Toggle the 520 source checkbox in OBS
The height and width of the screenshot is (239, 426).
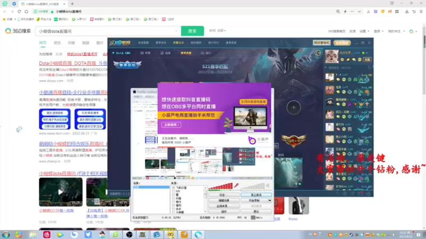(174, 191)
